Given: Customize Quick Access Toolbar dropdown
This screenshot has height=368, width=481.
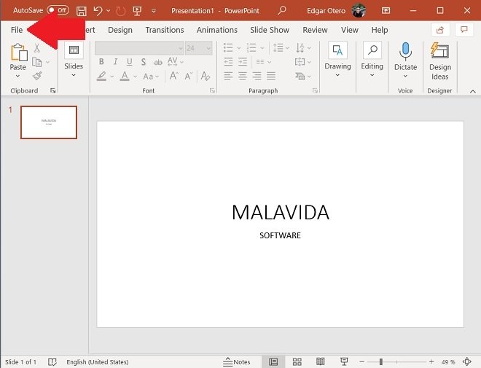Looking at the screenshot, I should (154, 11).
